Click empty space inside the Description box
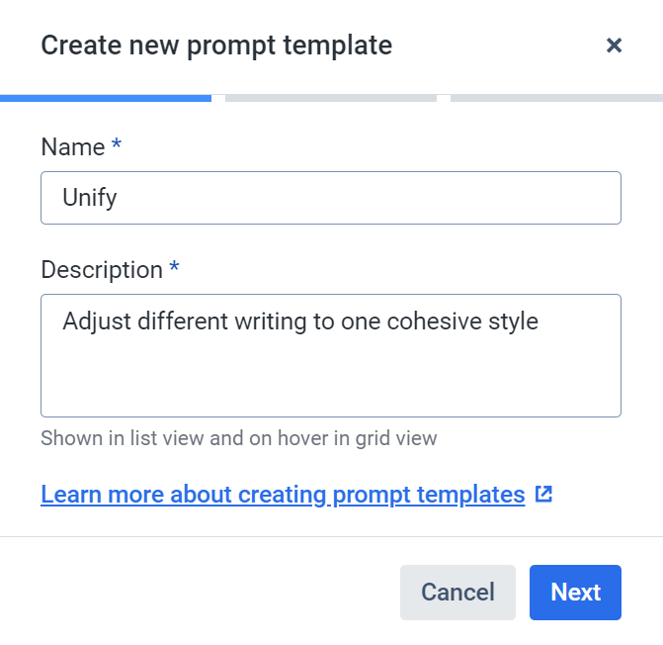663x645 pixels. pos(331,379)
